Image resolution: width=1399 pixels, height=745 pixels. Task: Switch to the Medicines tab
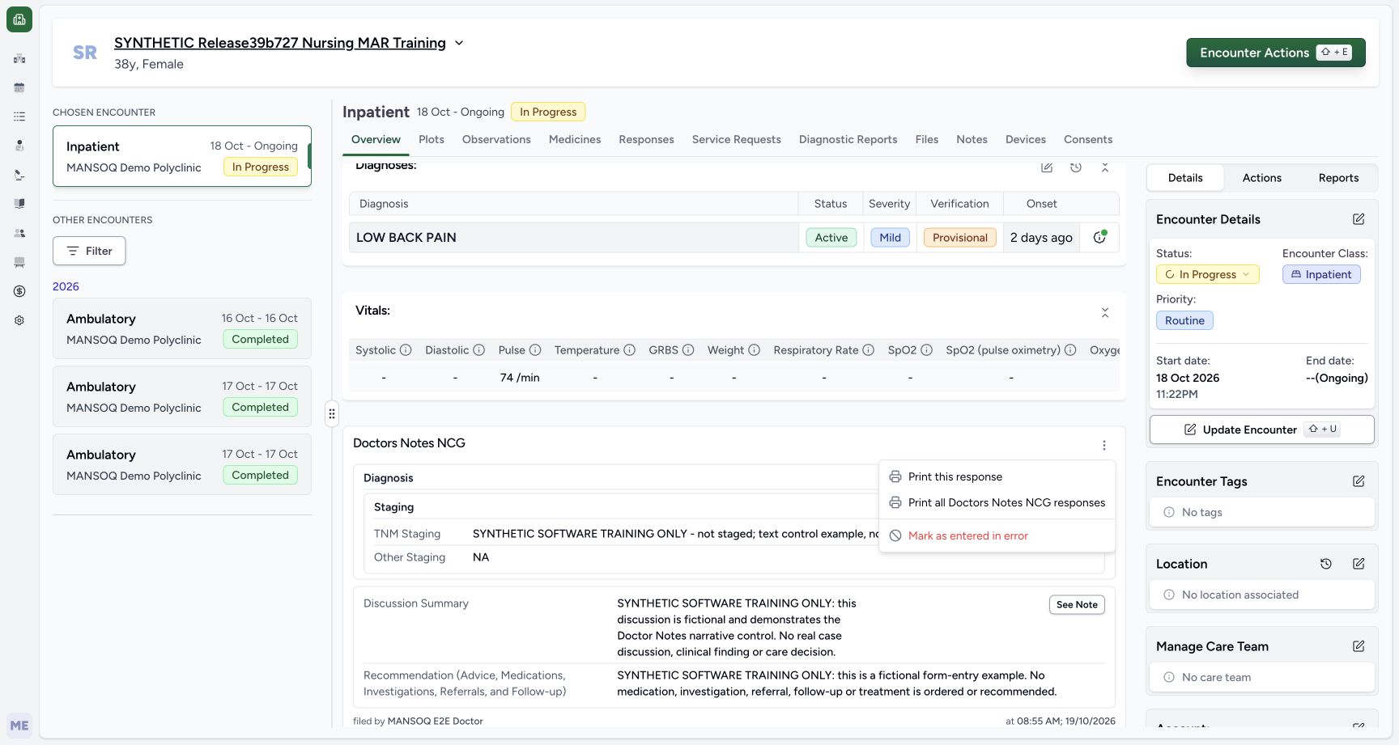575,139
